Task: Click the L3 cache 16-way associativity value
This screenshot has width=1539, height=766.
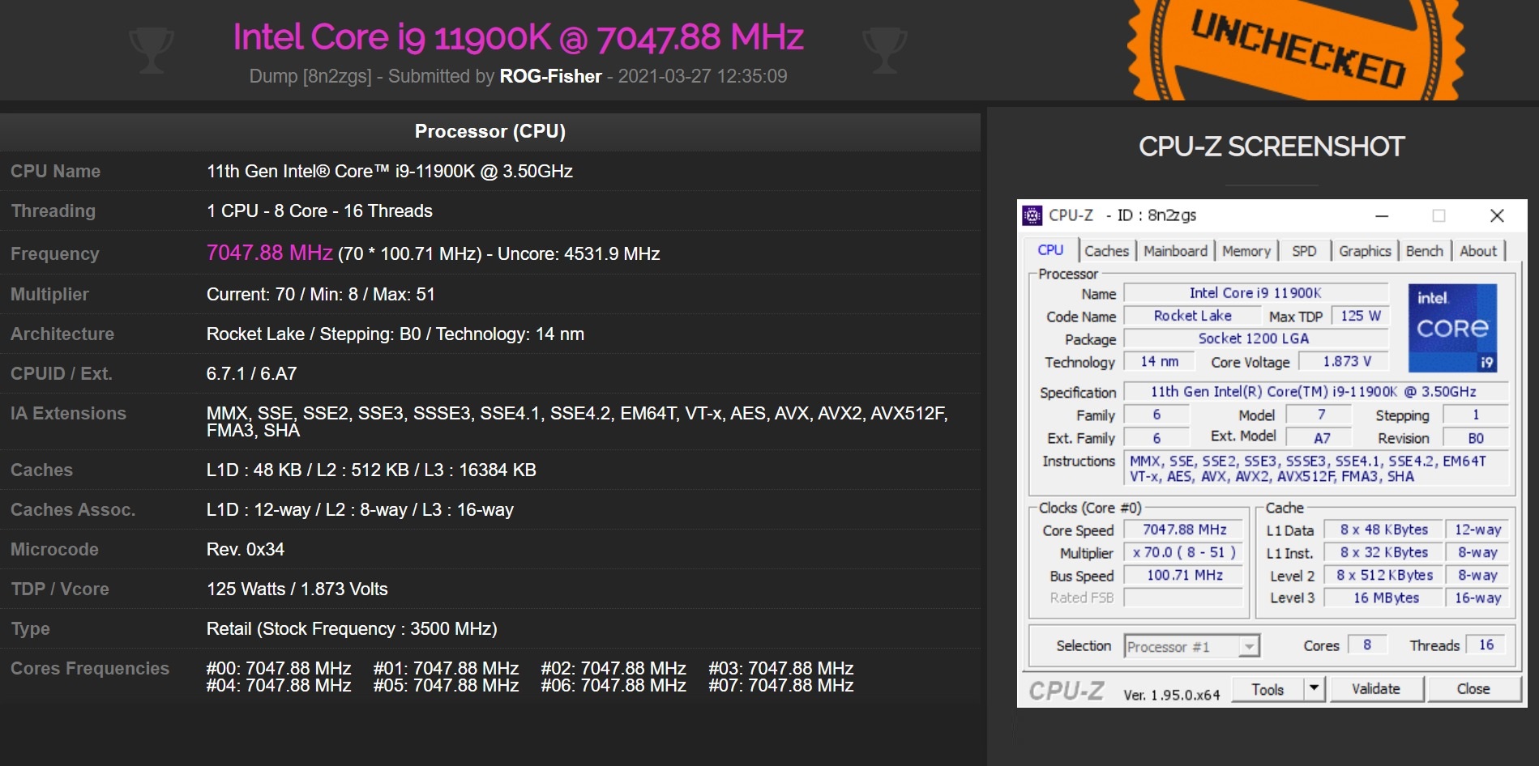Action: click(x=1477, y=598)
